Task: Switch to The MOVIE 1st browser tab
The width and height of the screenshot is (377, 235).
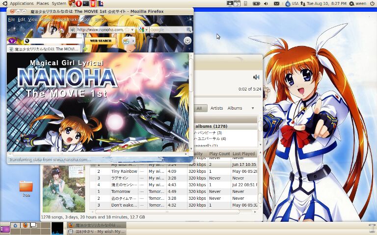Action: (x=44, y=49)
